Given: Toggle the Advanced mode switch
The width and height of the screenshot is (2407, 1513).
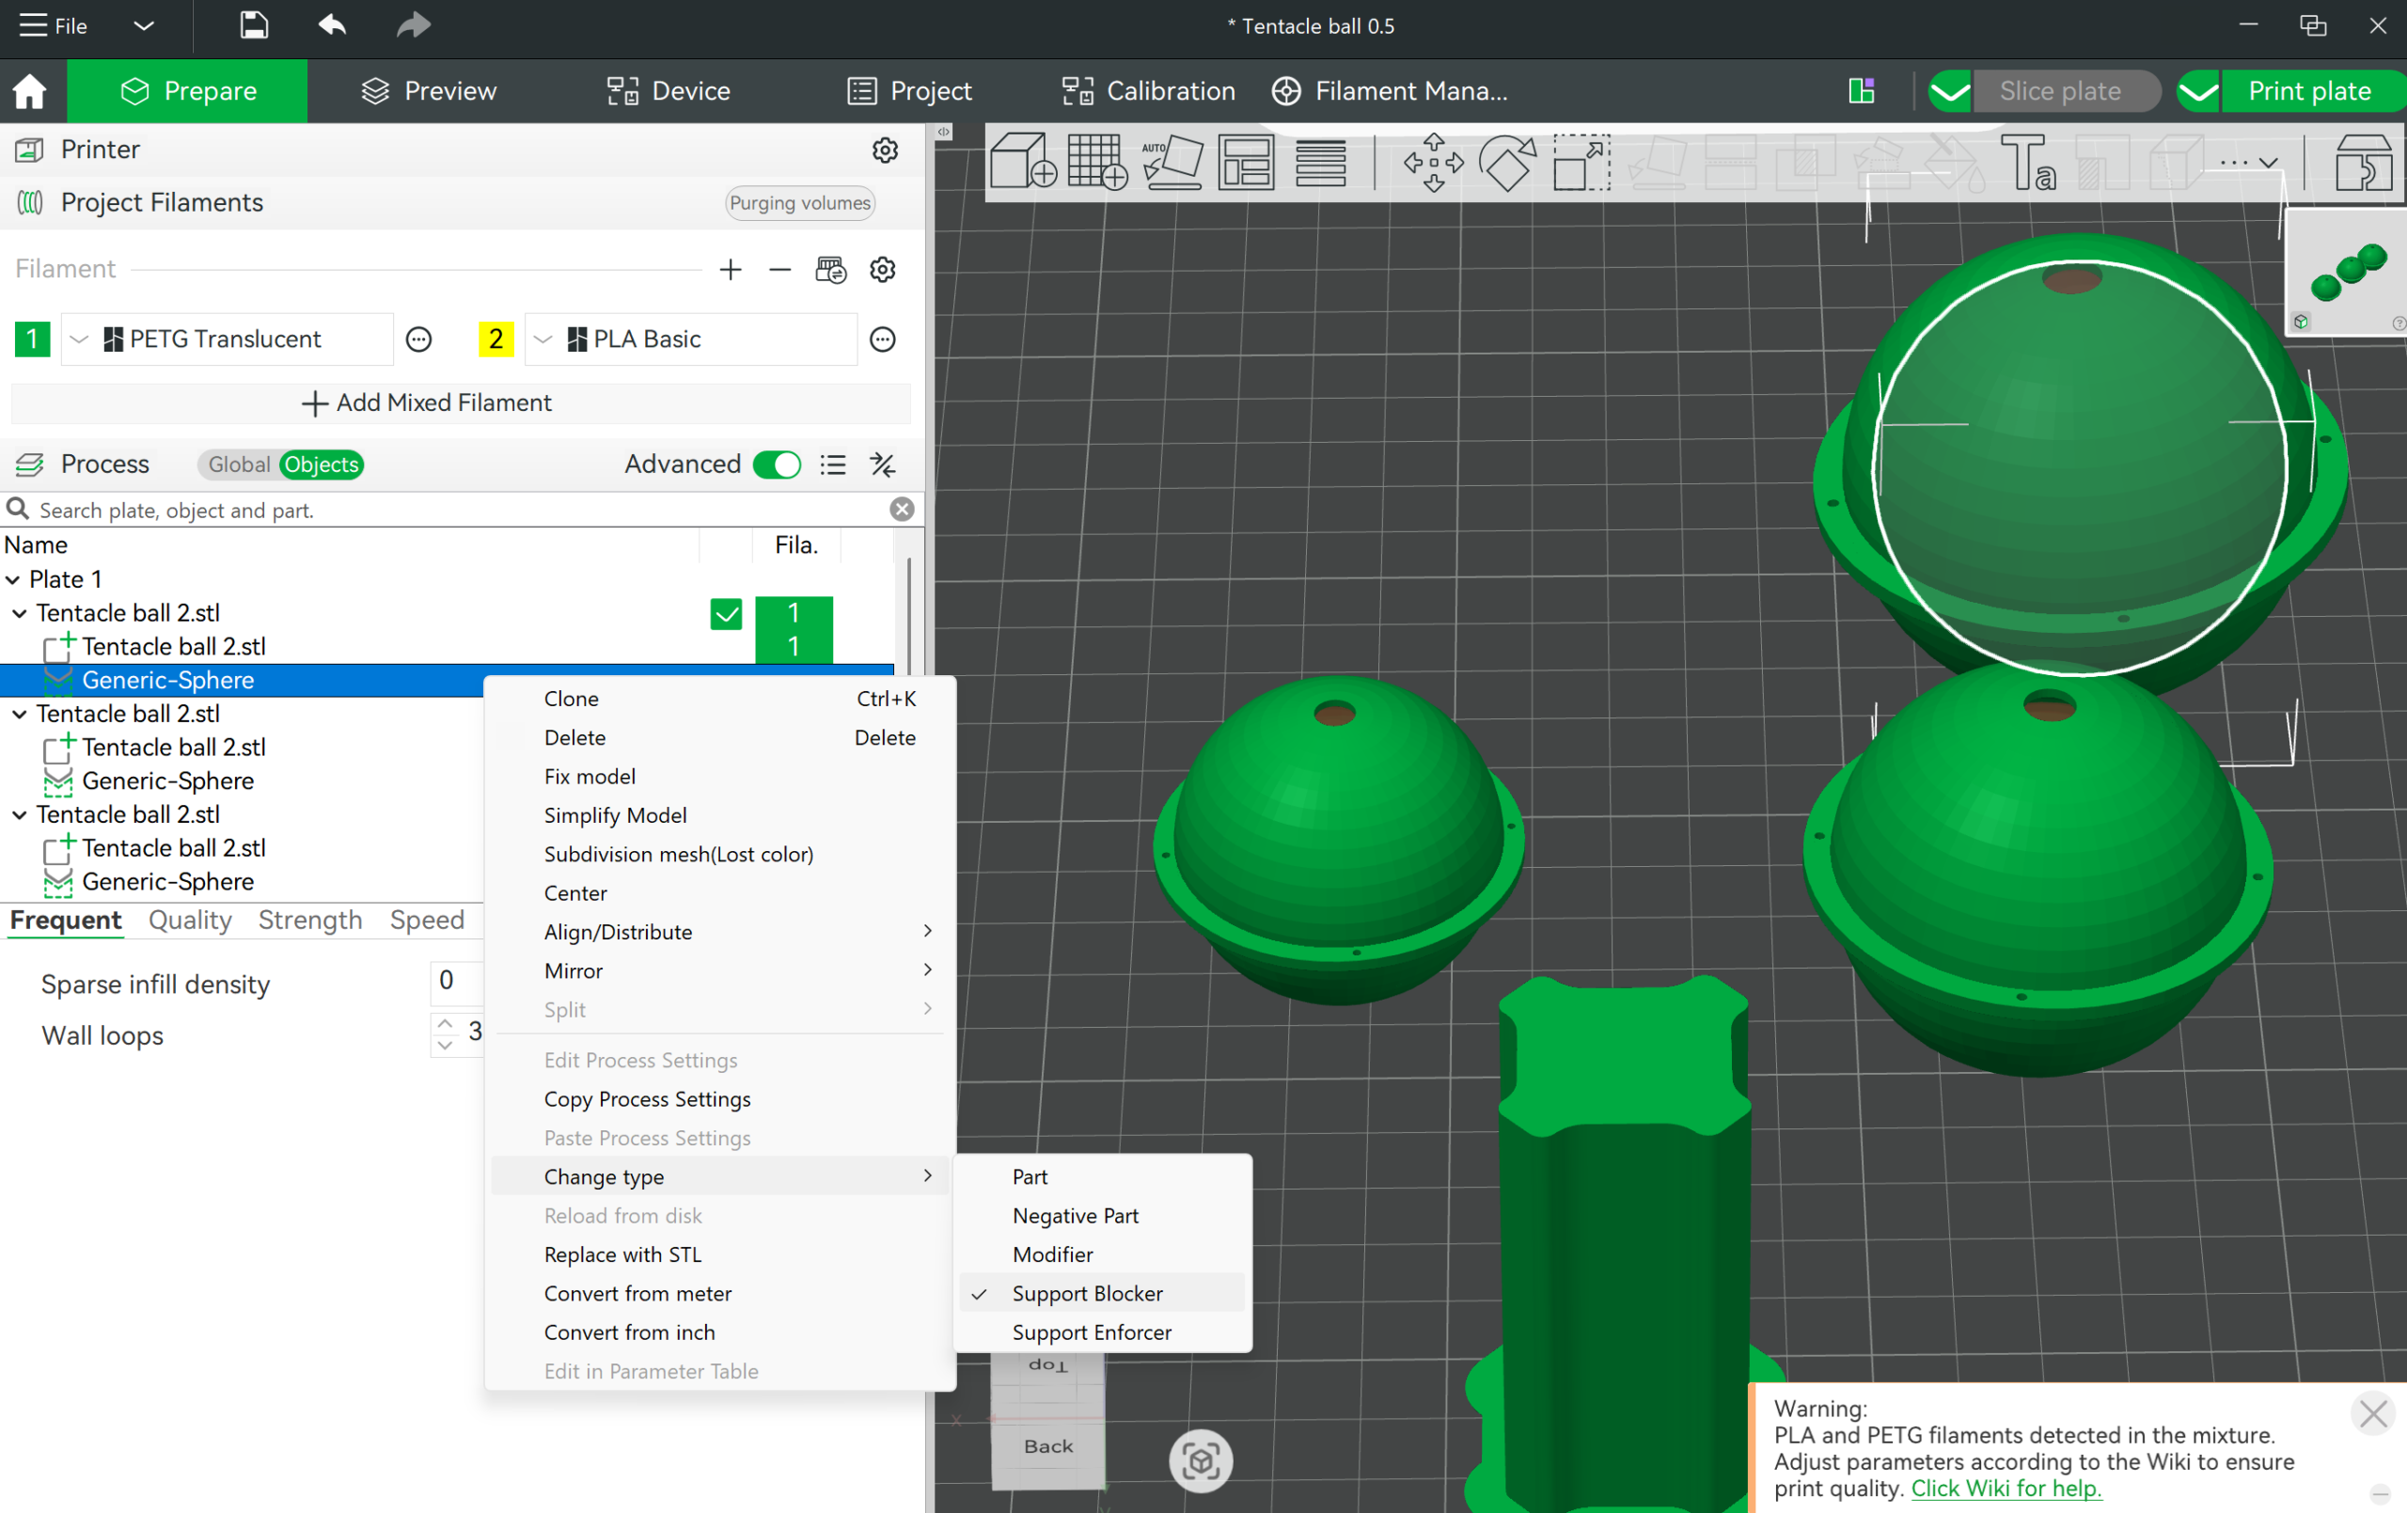Looking at the screenshot, I should point(777,464).
